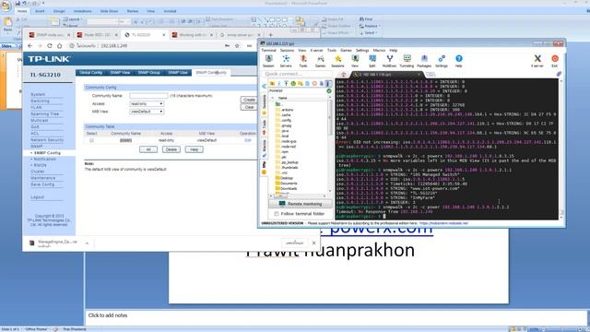This screenshot has width=590, height=332.
Task: Open Settings icon in MobaXterm toolbar
Action: pyautogui.click(x=442, y=61)
